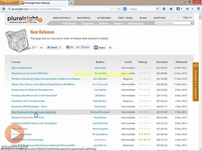The height and width of the screenshot is (151, 202).
Task: Click the Sign in link
Action: coord(187,17)
